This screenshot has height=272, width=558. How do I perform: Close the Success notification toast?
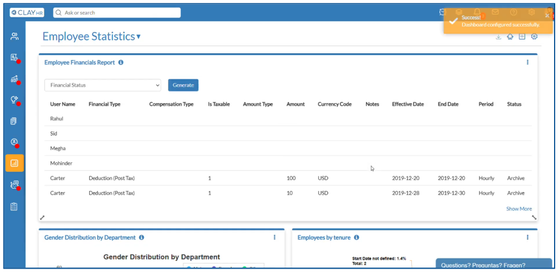tap(547, 15)
